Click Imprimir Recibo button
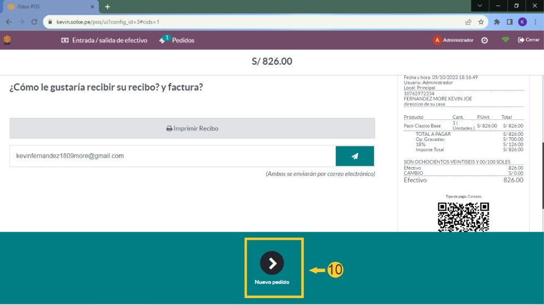 click(192, 128)
